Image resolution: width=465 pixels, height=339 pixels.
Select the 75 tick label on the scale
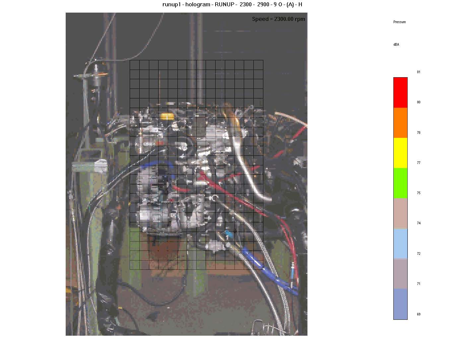pyautogui.click(x=419, y=193)
